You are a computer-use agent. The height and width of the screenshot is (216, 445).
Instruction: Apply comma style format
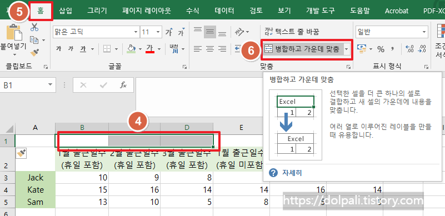pyautogui.click(x=392, y=49)
